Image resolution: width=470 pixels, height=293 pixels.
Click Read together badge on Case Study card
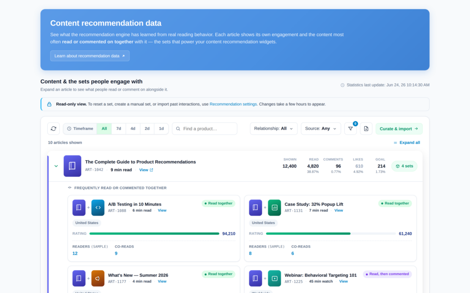[395, 203]
